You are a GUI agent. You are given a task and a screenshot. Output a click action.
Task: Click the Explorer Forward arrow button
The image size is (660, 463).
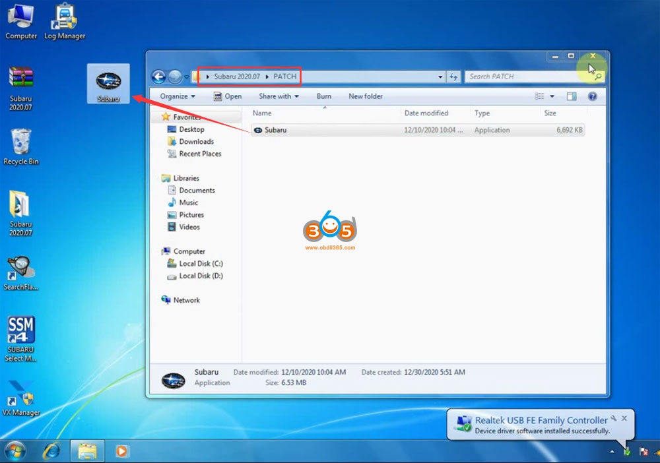(175, 77)
